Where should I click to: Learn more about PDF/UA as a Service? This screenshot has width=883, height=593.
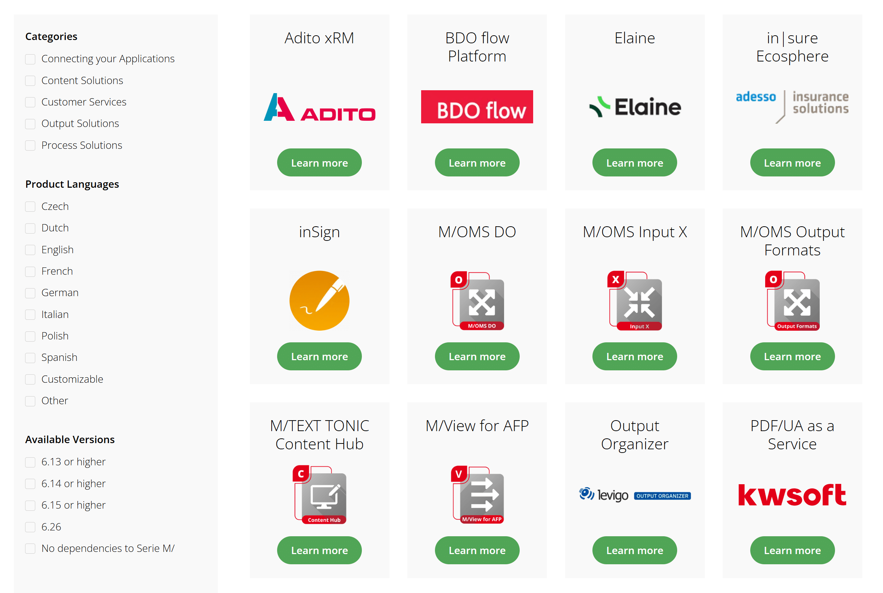click(x=792, y=550)
